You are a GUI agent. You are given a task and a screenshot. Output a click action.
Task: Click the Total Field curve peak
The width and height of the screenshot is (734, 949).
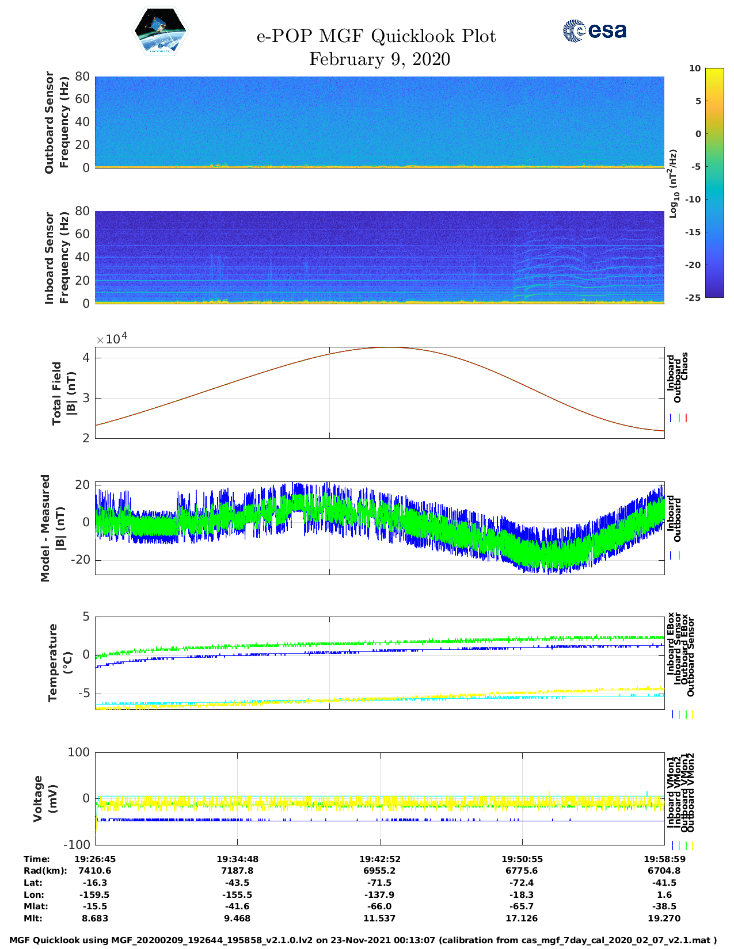pos(389,347)
